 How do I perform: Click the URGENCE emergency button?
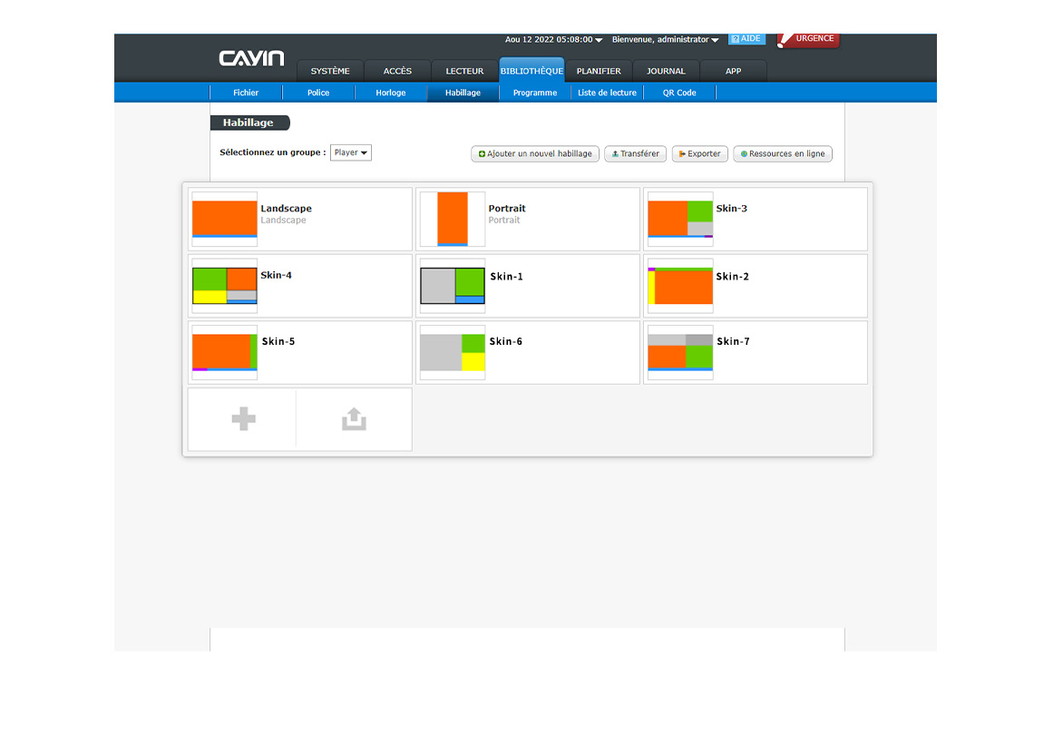pos(808,39)
